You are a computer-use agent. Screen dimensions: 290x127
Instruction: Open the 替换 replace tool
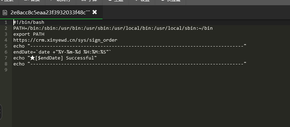(32, 1)
